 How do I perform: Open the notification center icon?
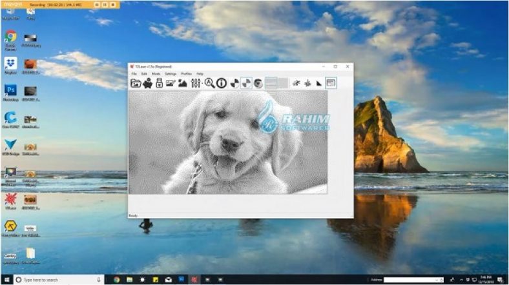(x=501, y=280)
